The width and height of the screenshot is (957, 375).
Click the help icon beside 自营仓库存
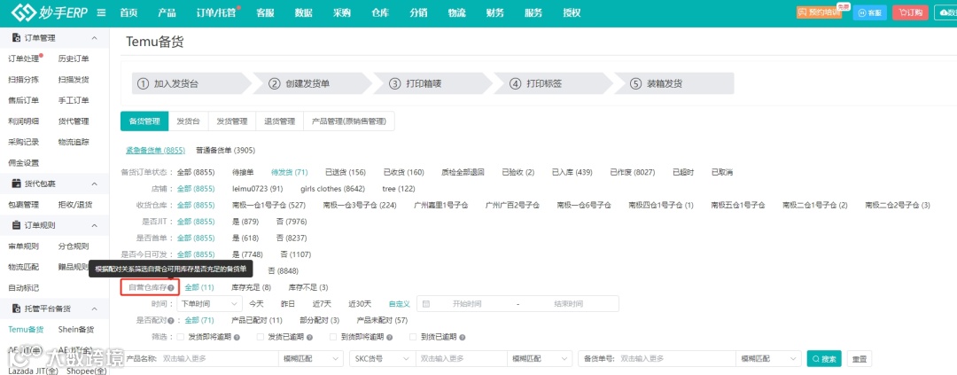pos(171,287)
